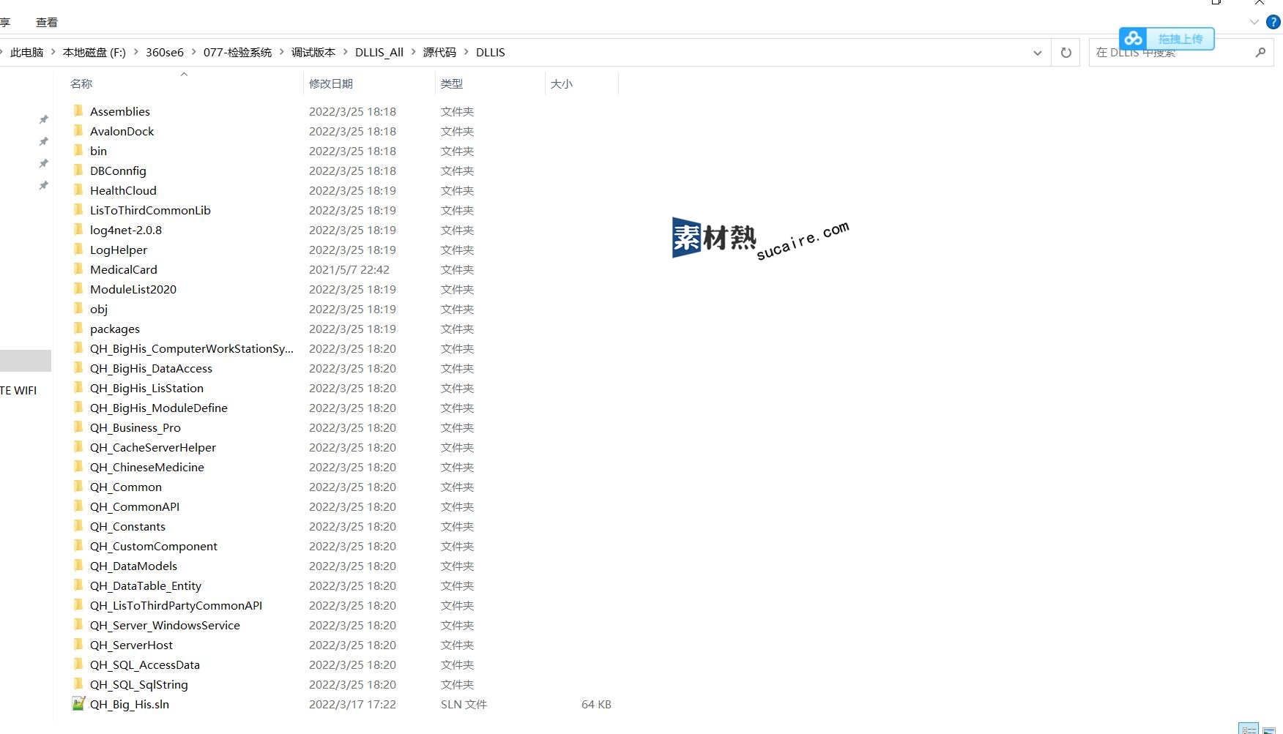The width and height of the screenshot is (1283, 734).
Task: Open the chevron after DLLIS_All breadcrumb
Action: tap(413, 52)
